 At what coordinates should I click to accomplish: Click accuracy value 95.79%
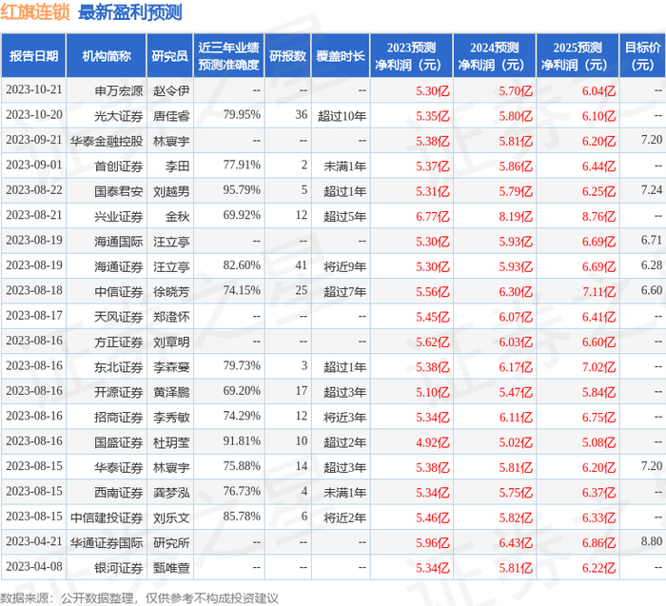click(x=242, y=190)
